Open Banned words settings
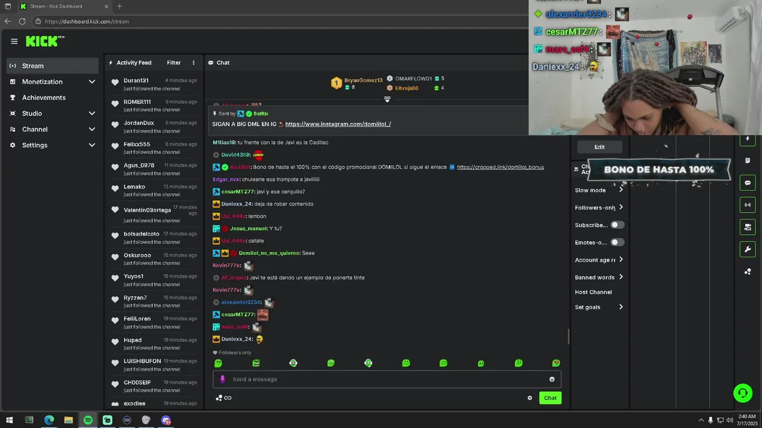The height and width of the screenshot is (428, 762). pyautogui.click(x=599, y=277)
